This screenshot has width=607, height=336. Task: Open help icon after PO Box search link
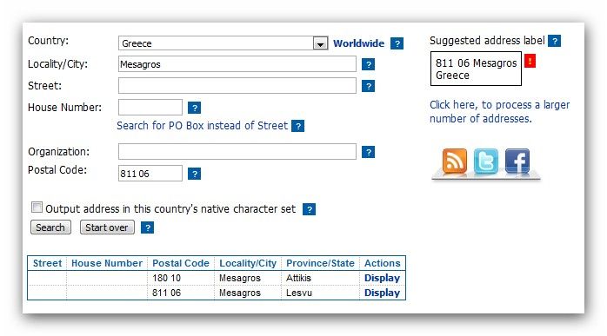[x=297, y=126]
